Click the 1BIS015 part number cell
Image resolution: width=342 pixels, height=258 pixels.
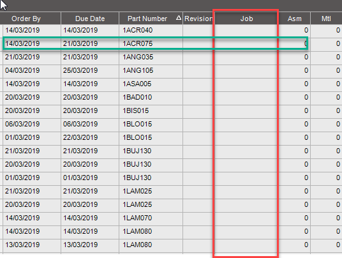pyautogui.click(x=151, y=110)
